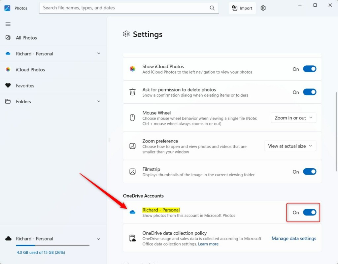The height and width of the screenshot is (264, 338).
Task: Click the Favorites heart icon
Action: pyautogui.click(x=8, y=85)
